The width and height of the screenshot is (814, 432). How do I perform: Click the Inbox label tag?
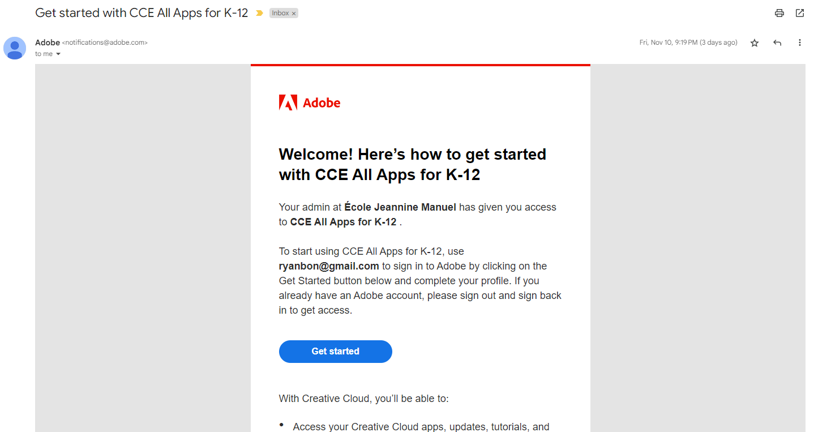(x=279, y=13)
